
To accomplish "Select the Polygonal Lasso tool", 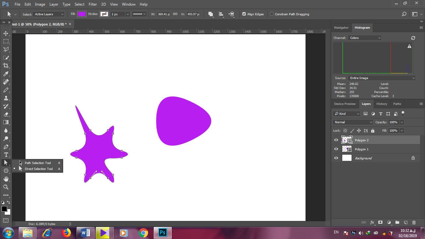I will (x=6, y=49).
